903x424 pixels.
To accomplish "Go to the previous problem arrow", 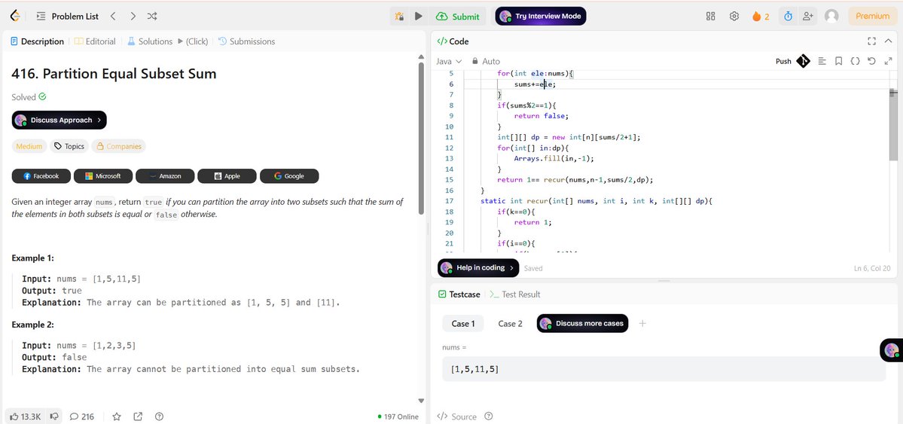I will 113,16.
